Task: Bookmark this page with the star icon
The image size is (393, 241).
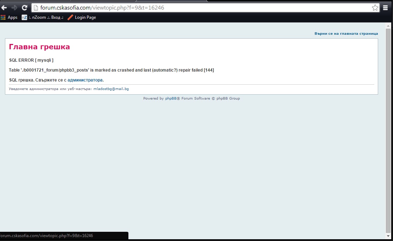Action: pos(375,8)
